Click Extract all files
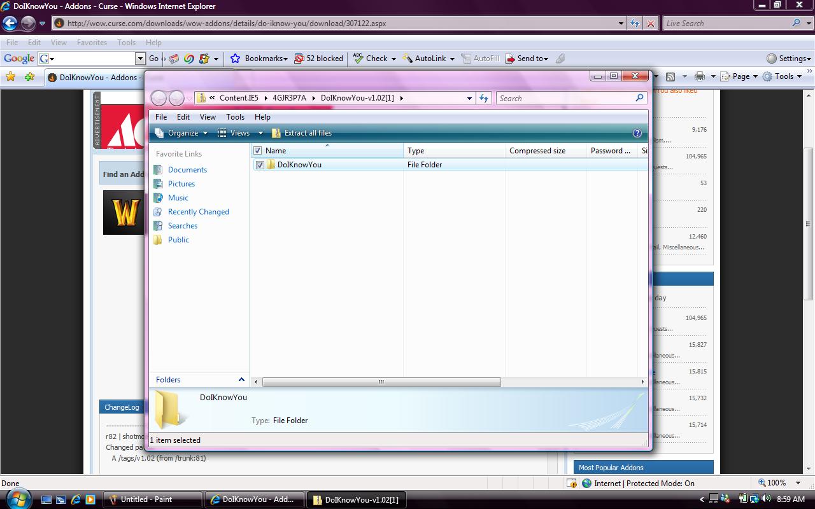Viewport: 815px width, 509px height. 302,133
